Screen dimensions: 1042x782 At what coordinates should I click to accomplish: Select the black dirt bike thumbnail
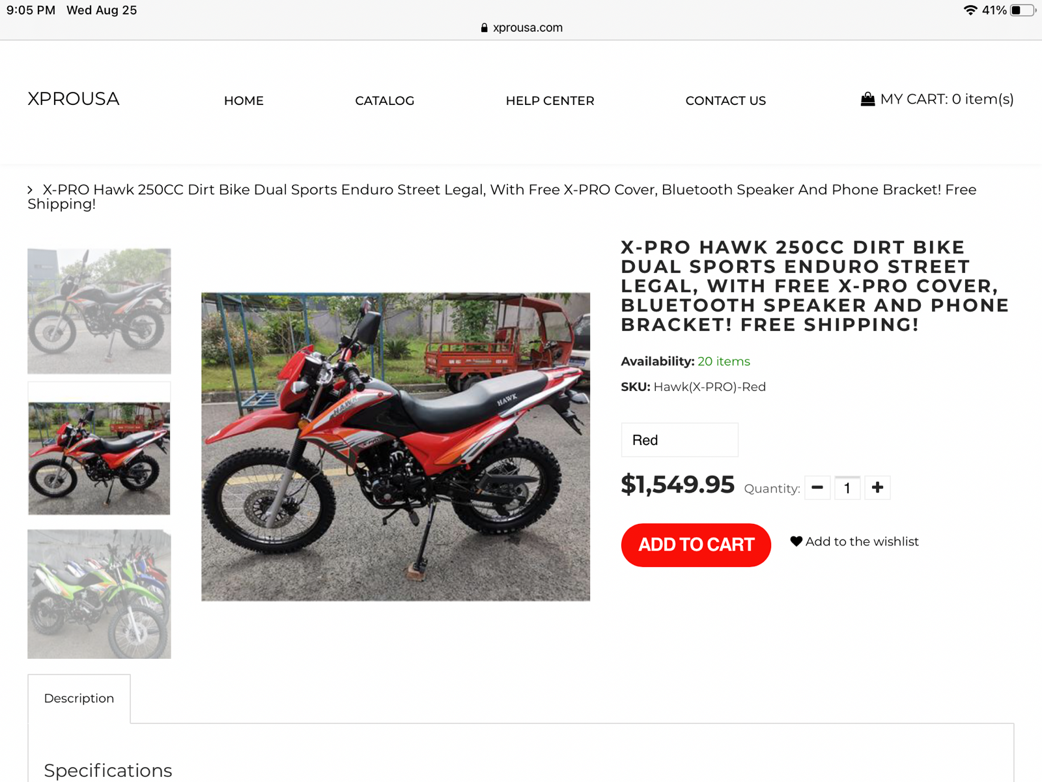coord(99,311)
